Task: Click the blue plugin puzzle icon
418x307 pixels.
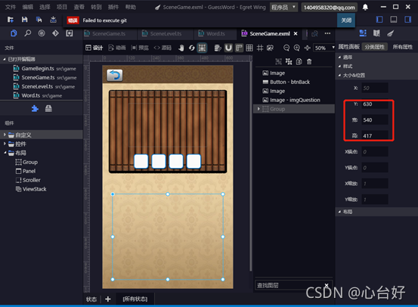Action: click(35, 109)
